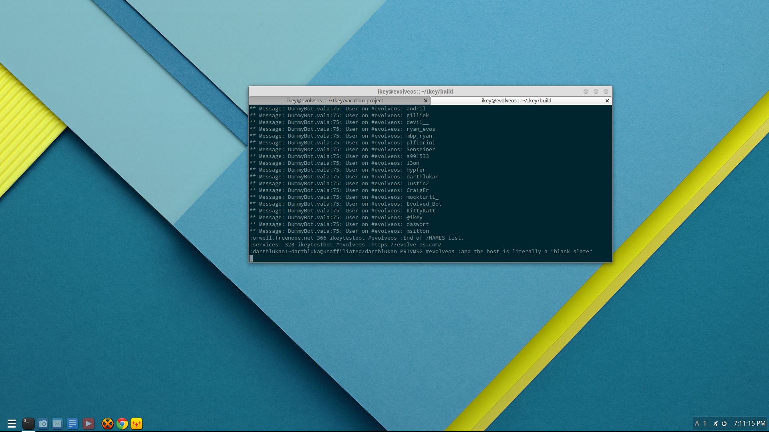Click the username 'Evolved_Bot'

pyautogui.click(x=424, y=204)
